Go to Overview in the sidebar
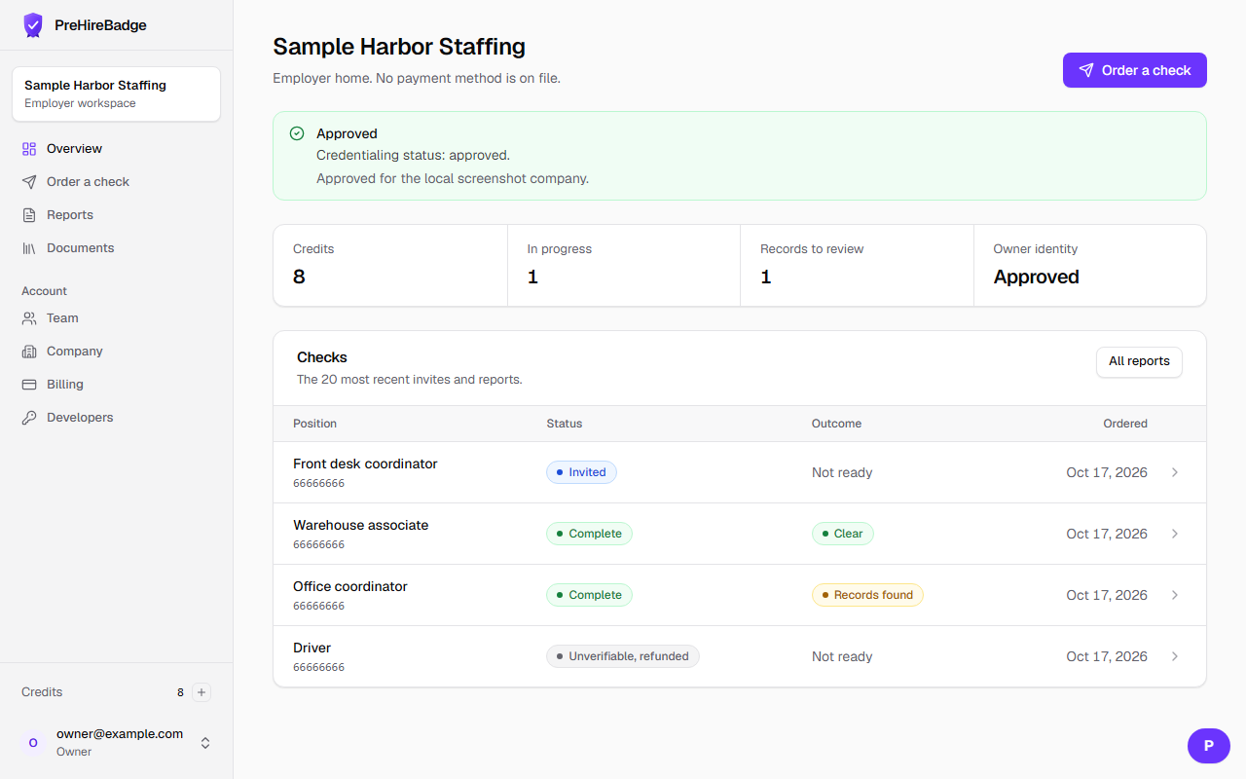Viewport: 1246px width, 779px height. coord(117,149)
